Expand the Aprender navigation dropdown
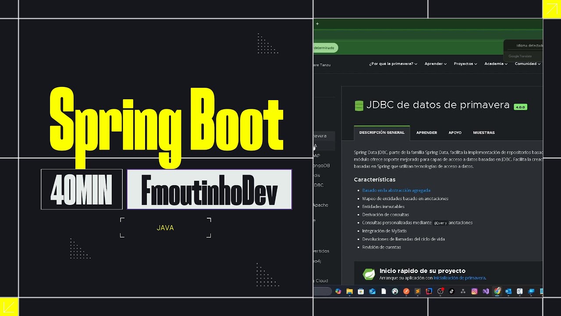The image size is (561, 316). pos(436,64)
